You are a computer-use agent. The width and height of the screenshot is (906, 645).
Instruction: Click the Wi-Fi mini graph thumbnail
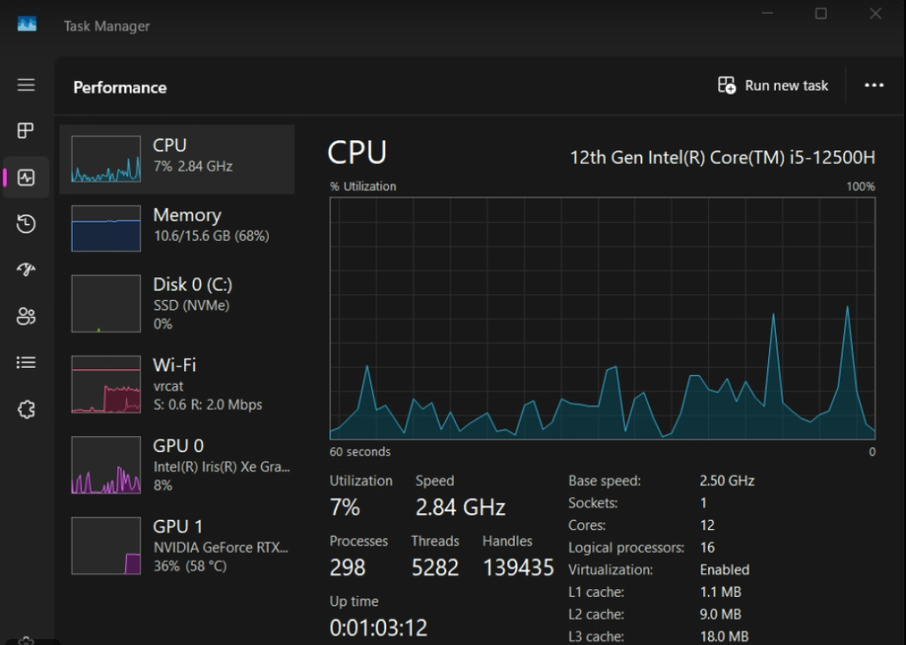click(106, 385)
